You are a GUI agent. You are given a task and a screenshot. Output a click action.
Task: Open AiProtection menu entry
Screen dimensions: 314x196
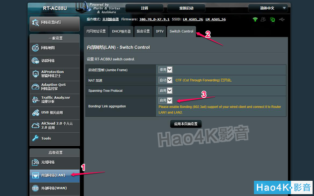pyautogui.click(x=54, y=74)
